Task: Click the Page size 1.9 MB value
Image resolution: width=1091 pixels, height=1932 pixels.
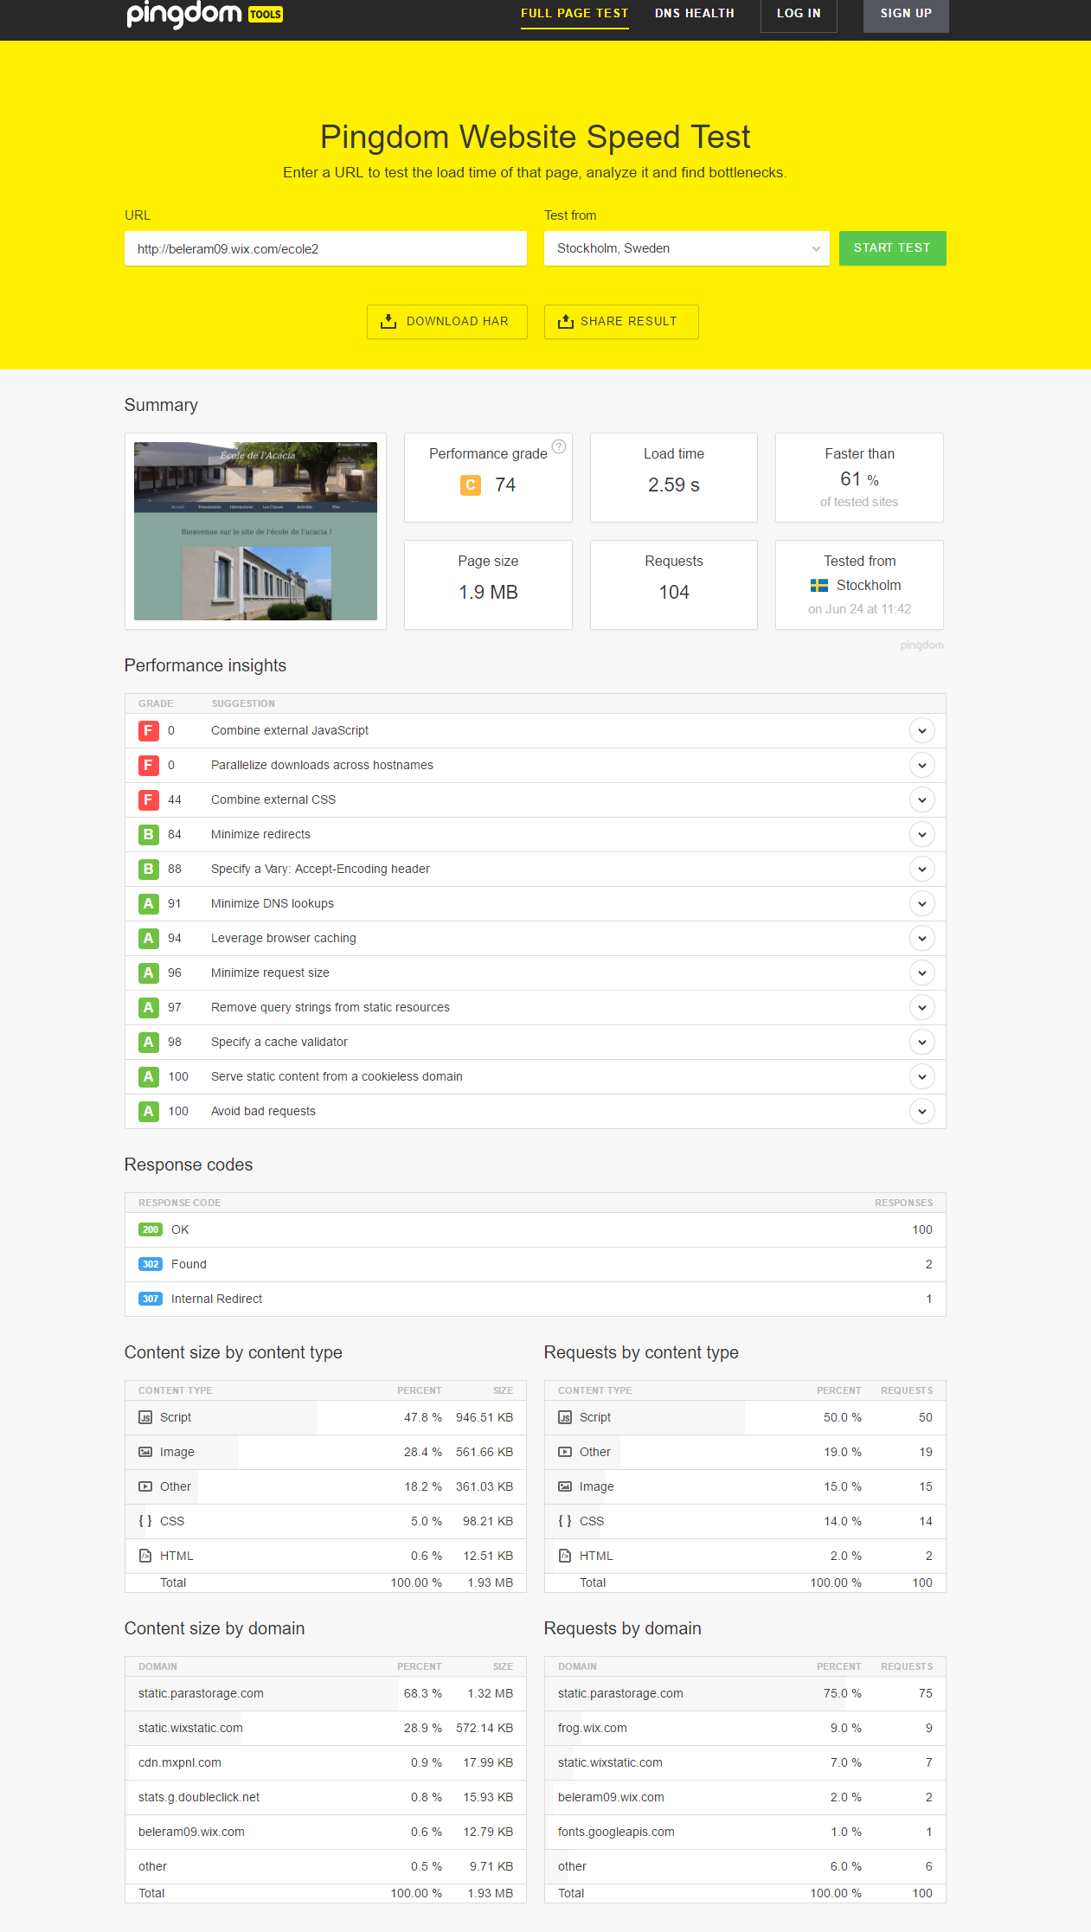Action: (488, 593)
